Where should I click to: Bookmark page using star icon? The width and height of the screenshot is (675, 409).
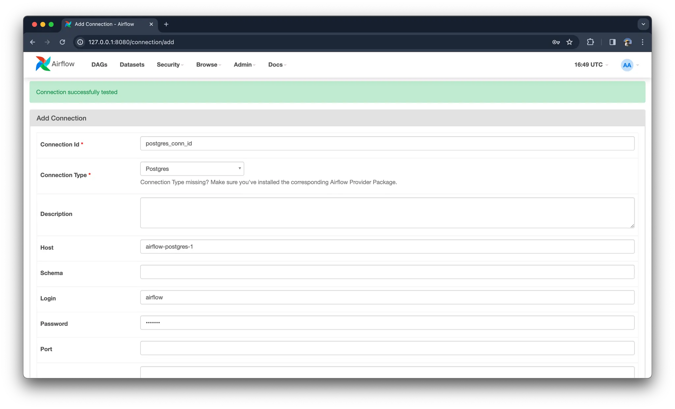click(x=569, y=42)
